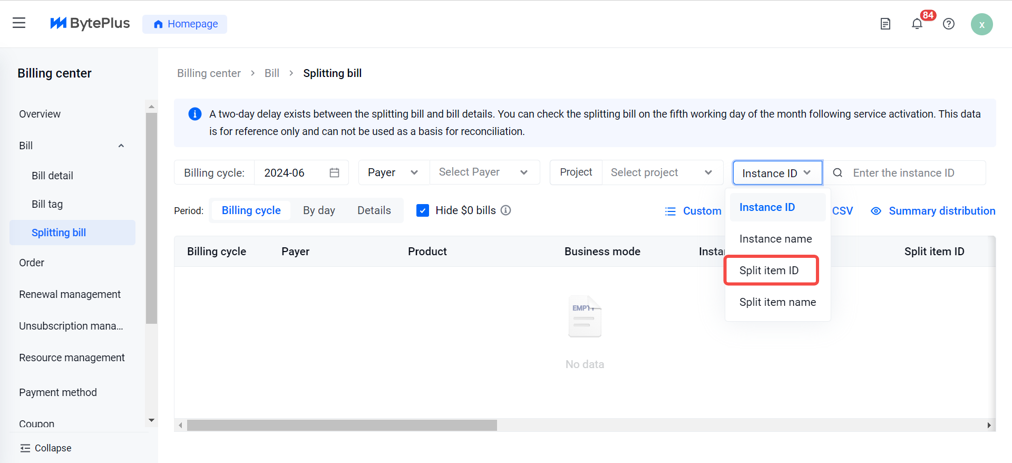Open Summary distribution view

click(x=933, y=211)
